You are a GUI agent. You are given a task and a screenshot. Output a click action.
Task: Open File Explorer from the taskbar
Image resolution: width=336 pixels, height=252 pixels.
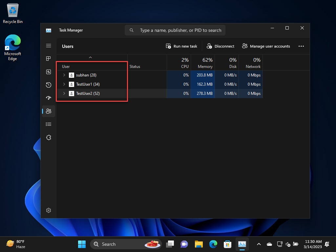pyautogui.click(x=199, y=244)
